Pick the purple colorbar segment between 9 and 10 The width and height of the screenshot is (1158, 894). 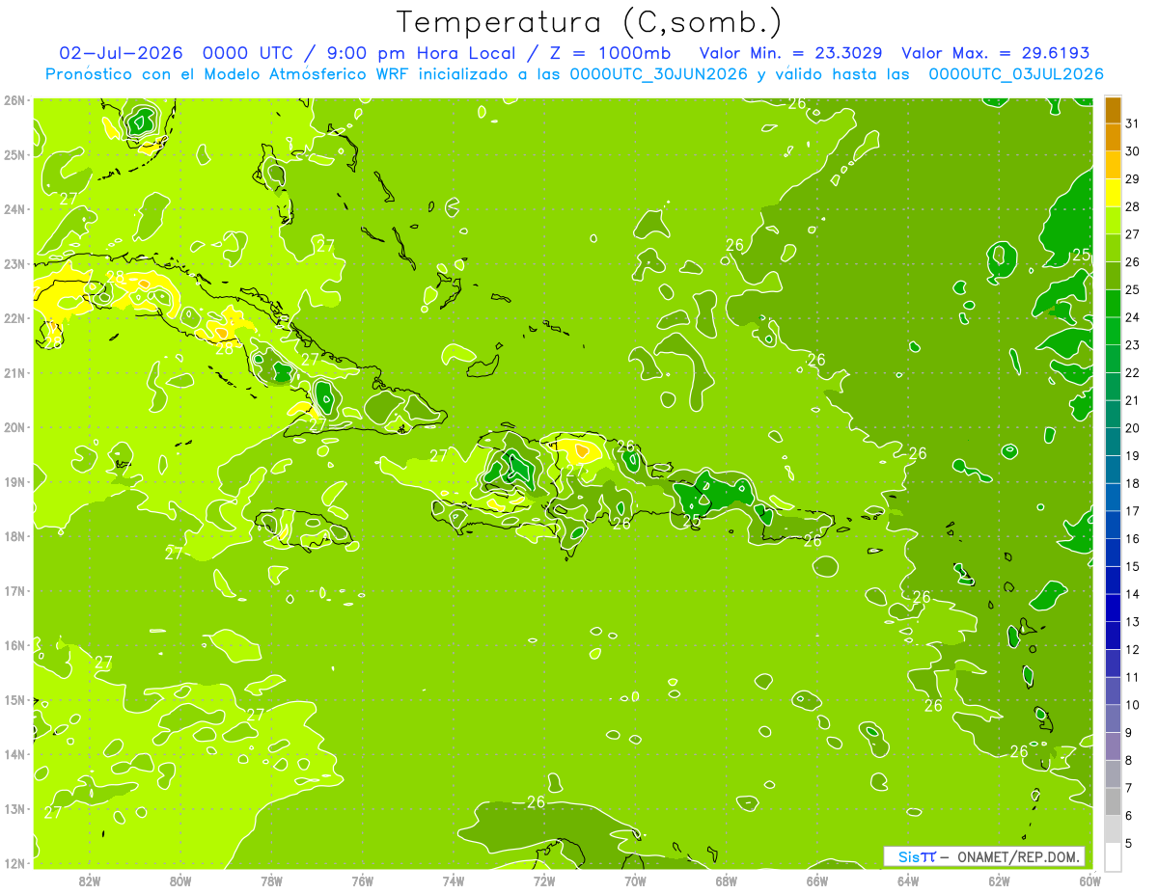click(1113, 718)
